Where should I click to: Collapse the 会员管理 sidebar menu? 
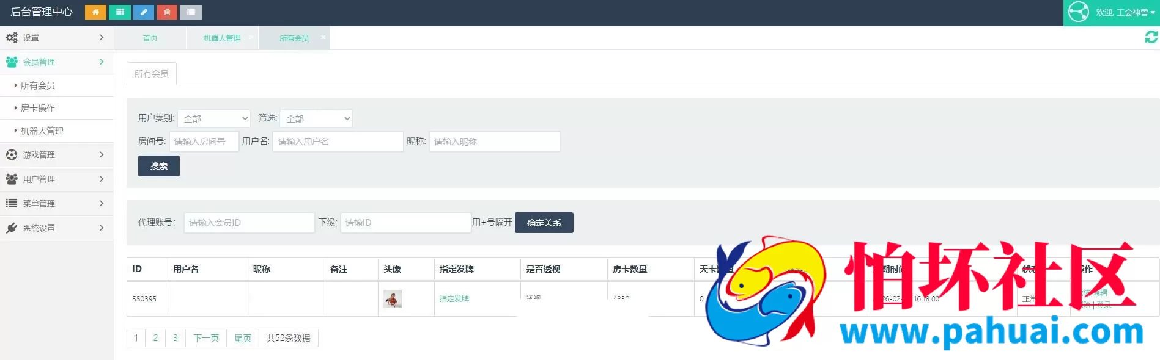point(57,62)
